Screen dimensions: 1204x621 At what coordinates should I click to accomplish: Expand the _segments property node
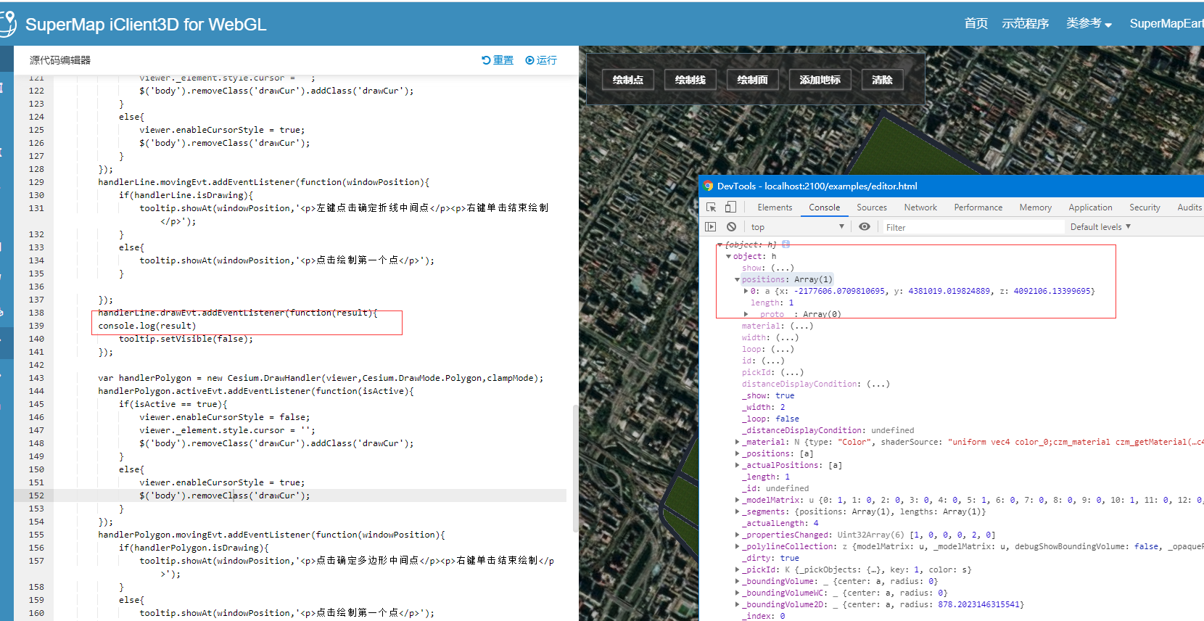point(737,511)
